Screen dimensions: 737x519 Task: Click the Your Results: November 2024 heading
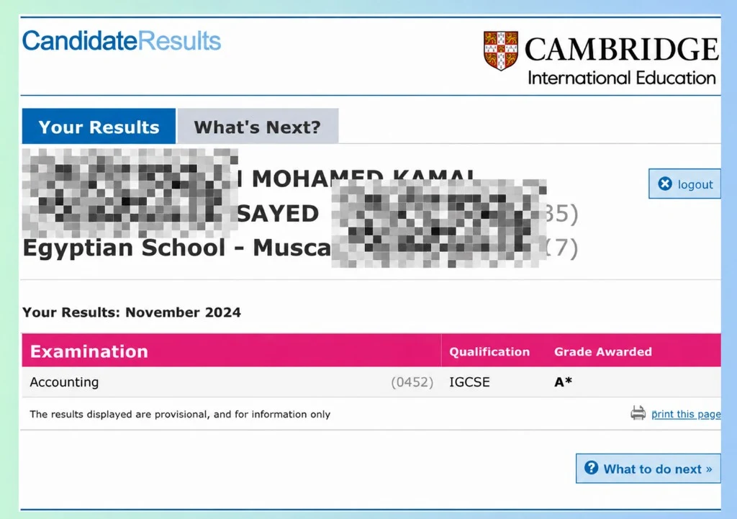pyautogui.click(x=132, y=312)
